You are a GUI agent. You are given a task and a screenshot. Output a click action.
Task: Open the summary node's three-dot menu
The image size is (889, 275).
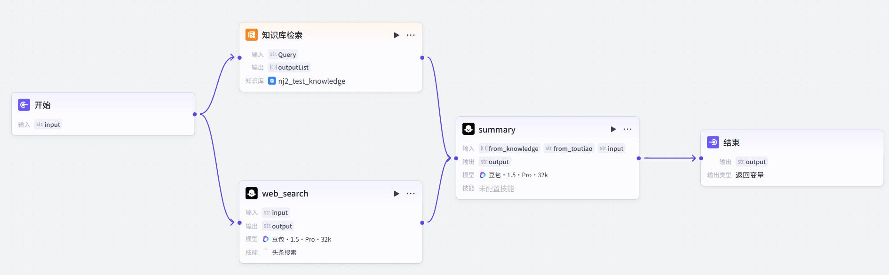627,129
